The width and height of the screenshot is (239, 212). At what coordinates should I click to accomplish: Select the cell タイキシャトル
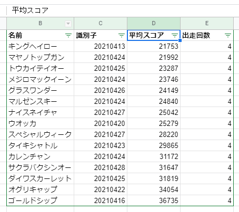click(x=41, y=145)
